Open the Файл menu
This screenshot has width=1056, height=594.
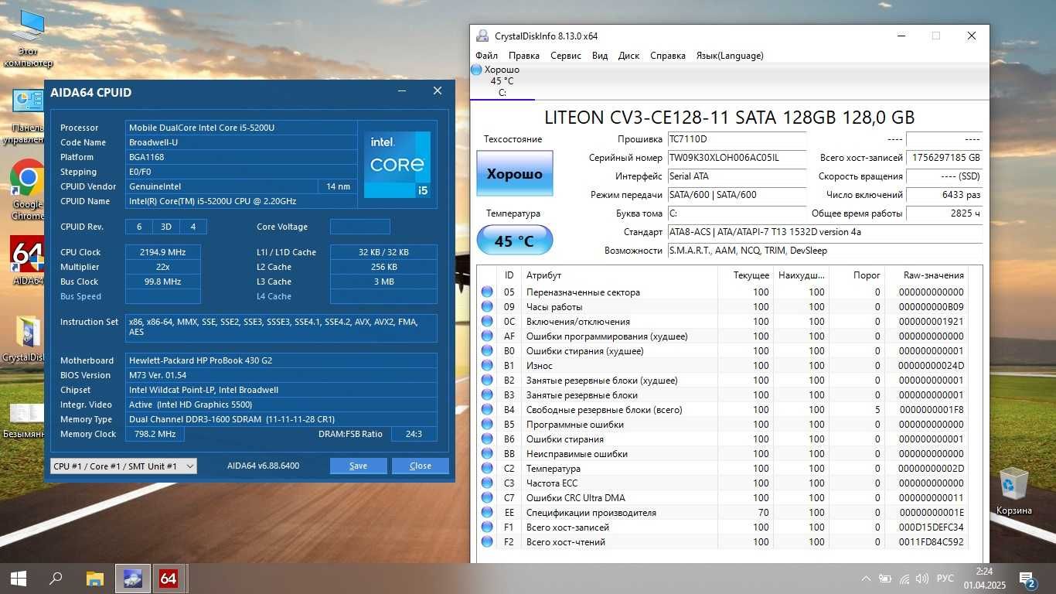coord(486,56)
